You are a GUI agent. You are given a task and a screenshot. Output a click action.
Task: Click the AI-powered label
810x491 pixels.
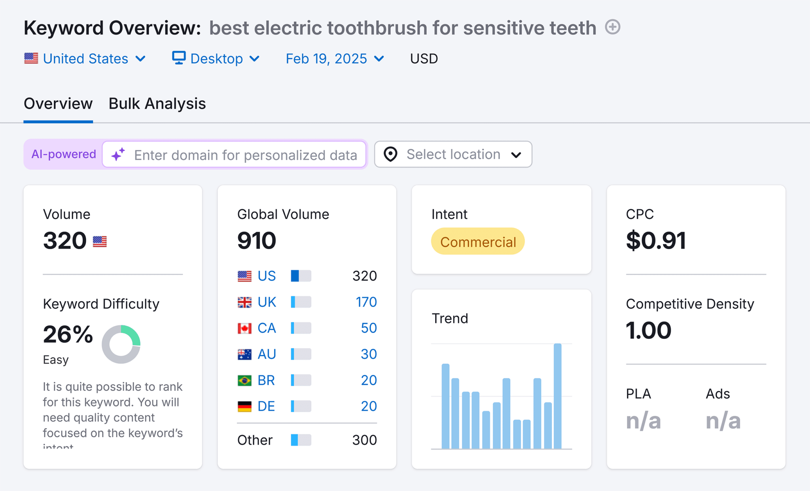pos(64,154)
